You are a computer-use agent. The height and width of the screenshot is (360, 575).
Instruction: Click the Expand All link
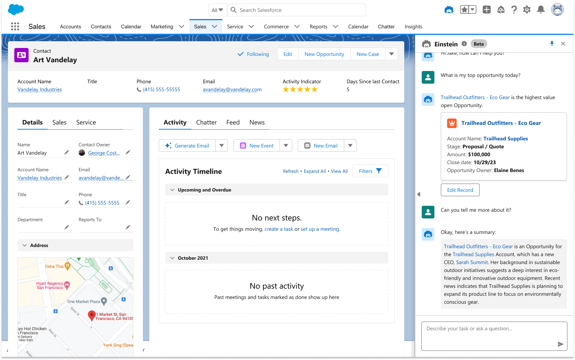coord(315,171)
